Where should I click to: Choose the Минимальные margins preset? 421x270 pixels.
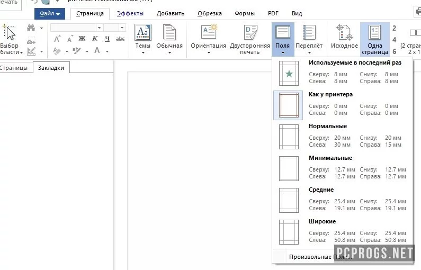coord(343,168)
